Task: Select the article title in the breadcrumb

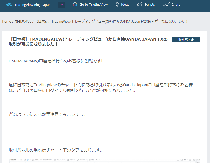Action: coord(112,22)
